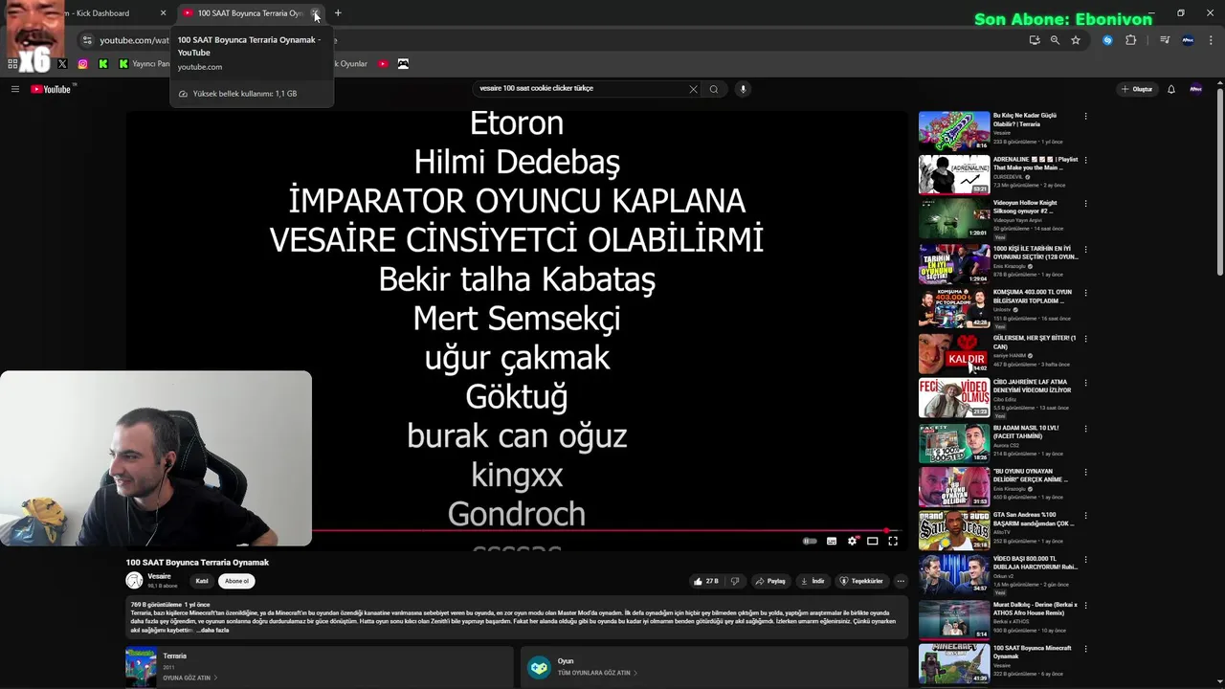
Task: Download the video with İndir
Action: tap(813, 581)
